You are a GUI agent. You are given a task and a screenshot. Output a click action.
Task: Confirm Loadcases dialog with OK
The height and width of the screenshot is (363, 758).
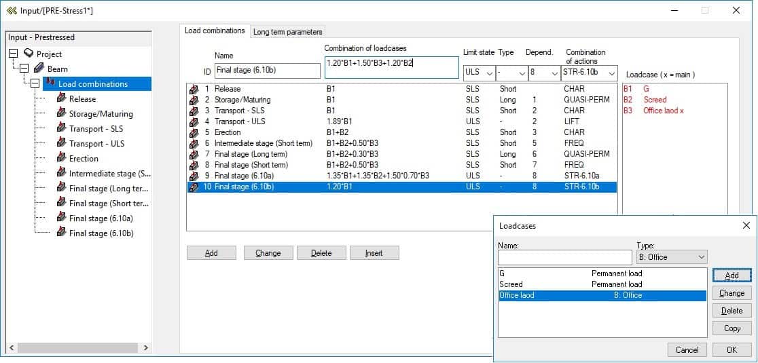(x=732, y=349)
